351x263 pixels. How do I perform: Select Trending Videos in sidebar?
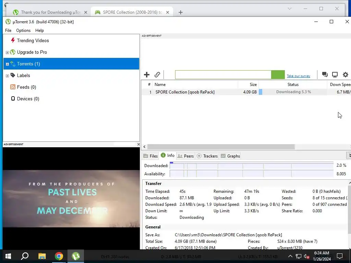71,40
